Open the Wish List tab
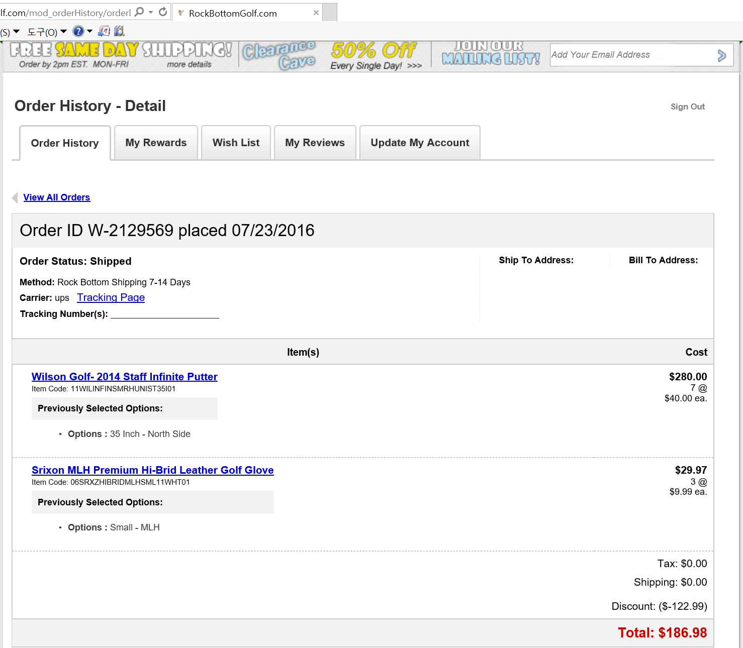Image resolution: width=743 pixels, height=648 pixels. 236,143
